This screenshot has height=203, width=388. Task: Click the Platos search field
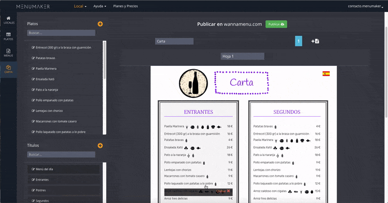coord(61,33)
